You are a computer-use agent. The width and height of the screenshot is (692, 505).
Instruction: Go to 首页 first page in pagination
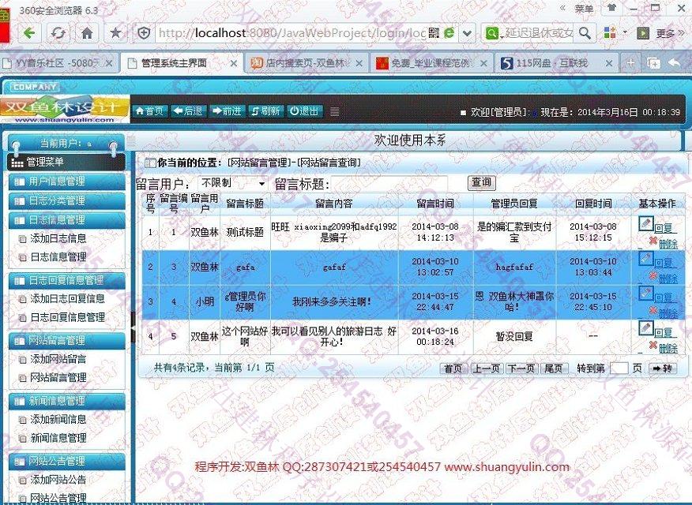click(453, 368)
